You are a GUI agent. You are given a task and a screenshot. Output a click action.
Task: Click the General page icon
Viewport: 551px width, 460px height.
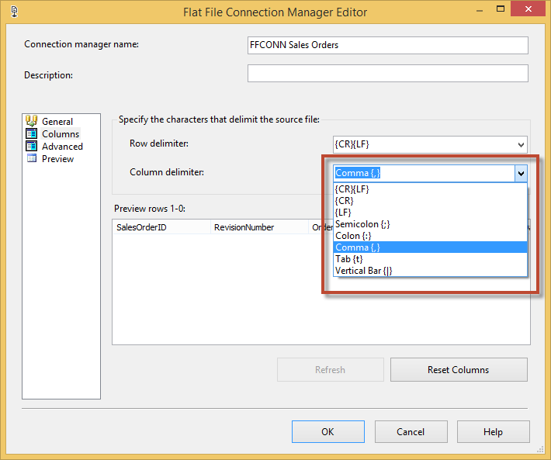coord(32,121)
